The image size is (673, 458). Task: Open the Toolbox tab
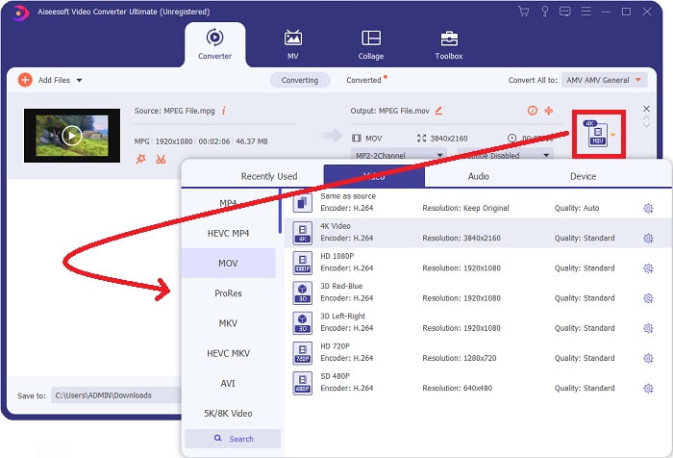click(449, 44)
